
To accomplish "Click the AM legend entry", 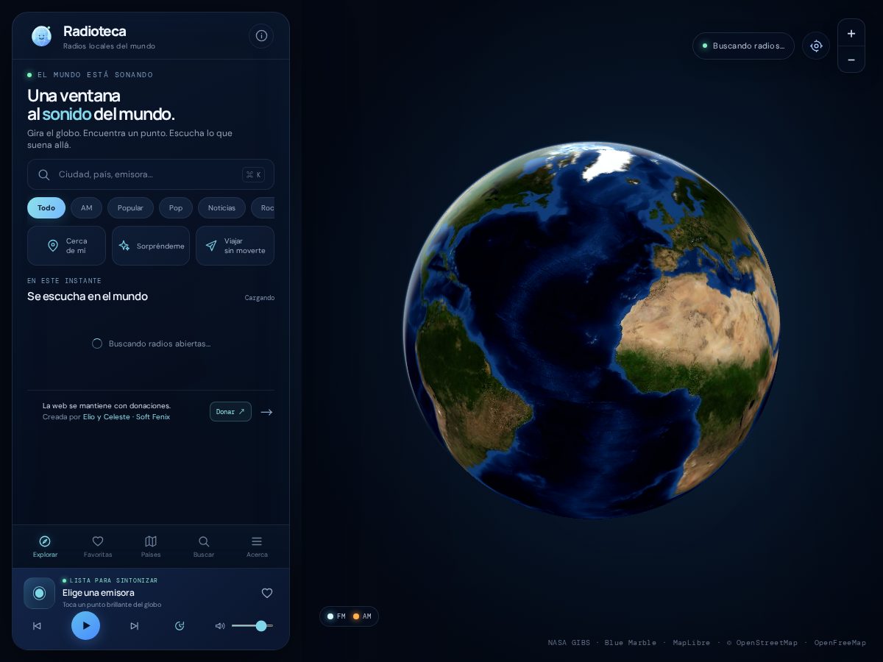I will click(x=362, y=616).
